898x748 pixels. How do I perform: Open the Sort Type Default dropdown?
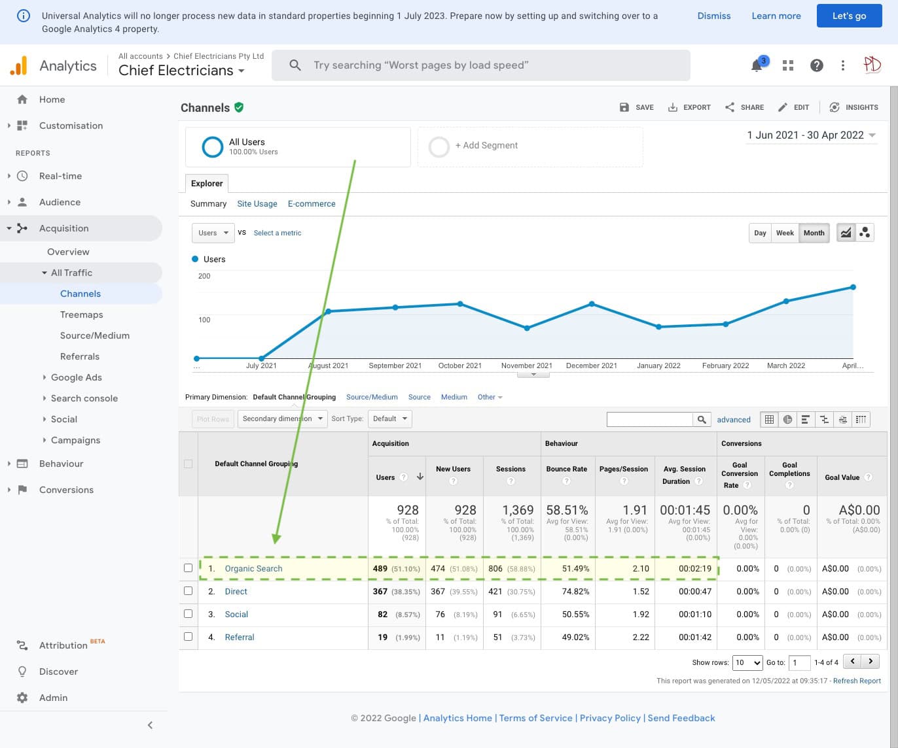(390, 418)
